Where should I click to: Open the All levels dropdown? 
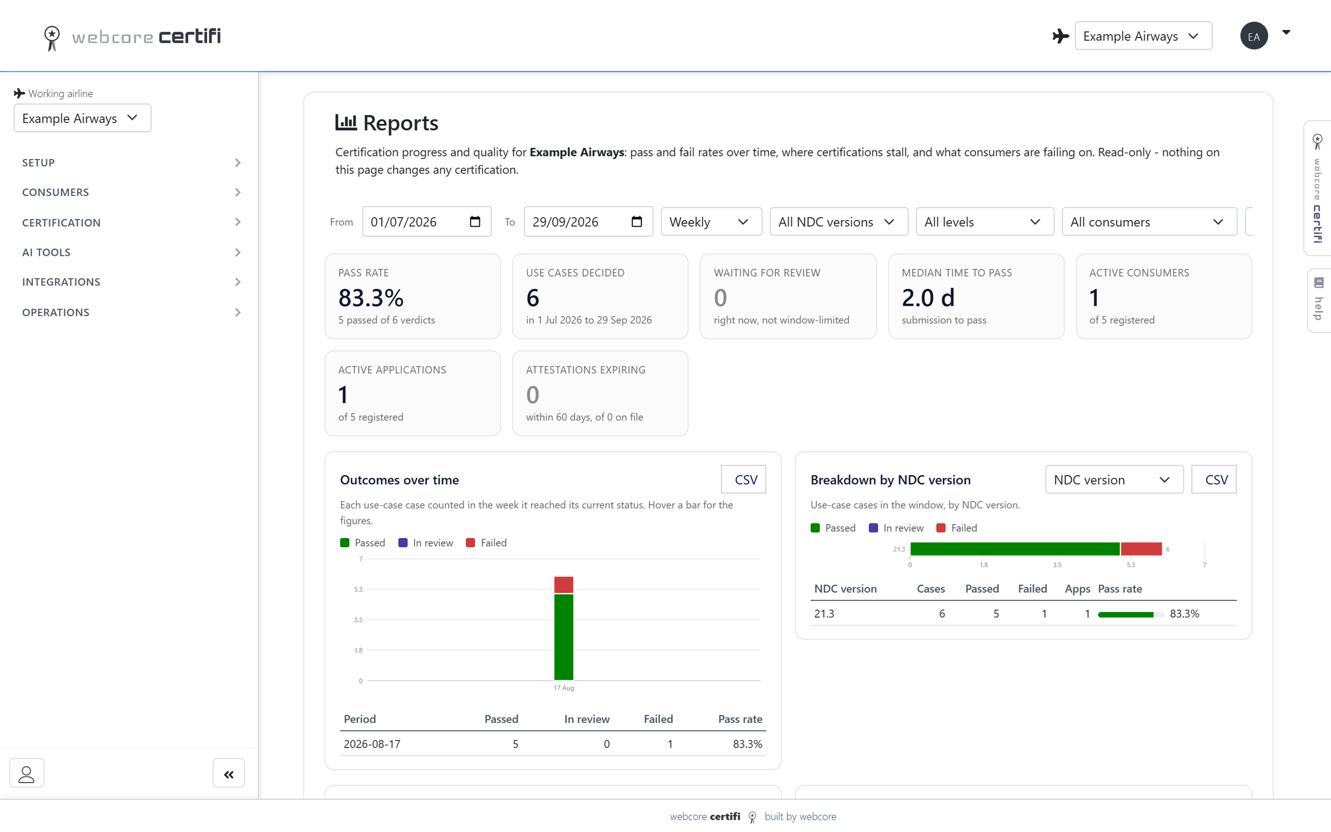coord(985,222)
